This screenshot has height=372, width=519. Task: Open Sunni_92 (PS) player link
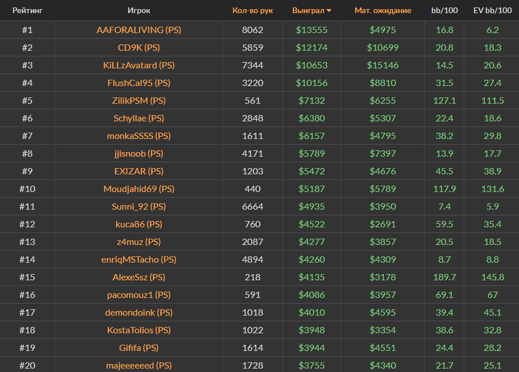click(139, 206)
